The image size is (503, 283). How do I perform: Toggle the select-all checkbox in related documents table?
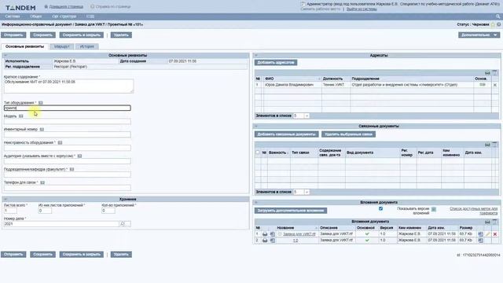[x=258, y=153]
